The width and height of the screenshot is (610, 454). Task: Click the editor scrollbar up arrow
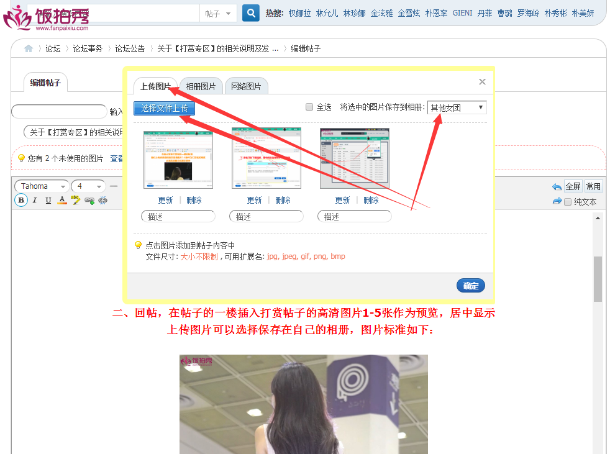click(x=598, y=218)
